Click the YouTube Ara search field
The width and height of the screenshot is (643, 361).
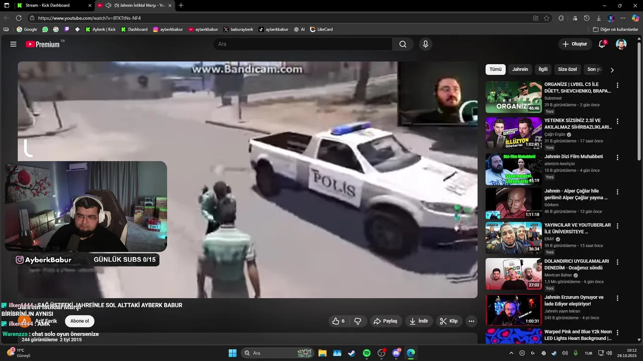pos(302,44)
